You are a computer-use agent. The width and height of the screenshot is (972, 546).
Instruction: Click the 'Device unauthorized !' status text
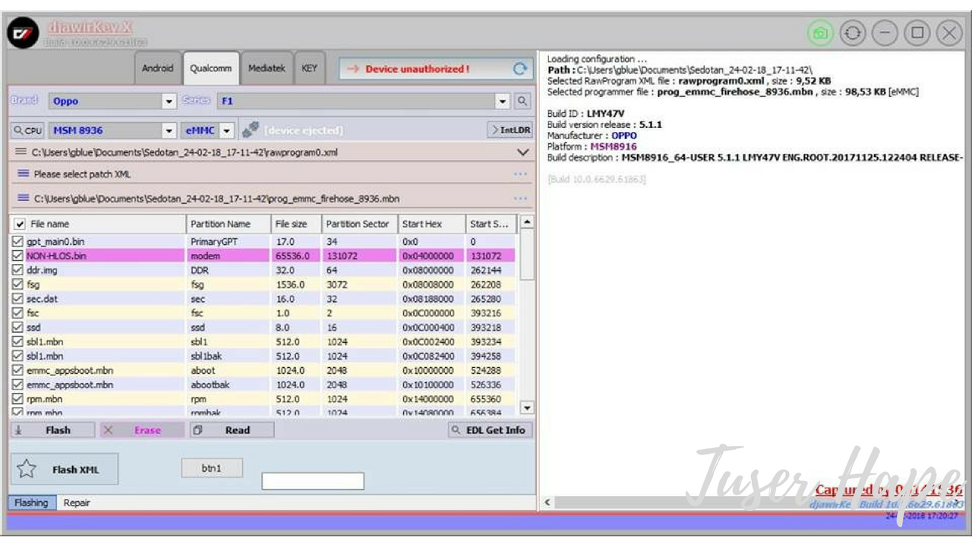tap(417, 69)
